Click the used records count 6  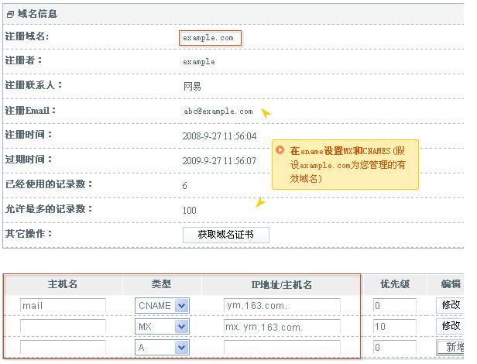click(x=184, y=186)
